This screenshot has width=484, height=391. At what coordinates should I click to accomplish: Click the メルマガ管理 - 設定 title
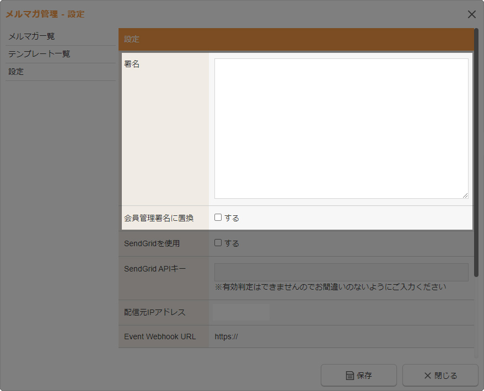pyautogui.click(x=45, y=14)
